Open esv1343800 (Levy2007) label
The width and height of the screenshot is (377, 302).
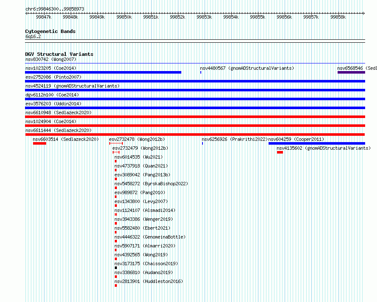tap(141, 201)
